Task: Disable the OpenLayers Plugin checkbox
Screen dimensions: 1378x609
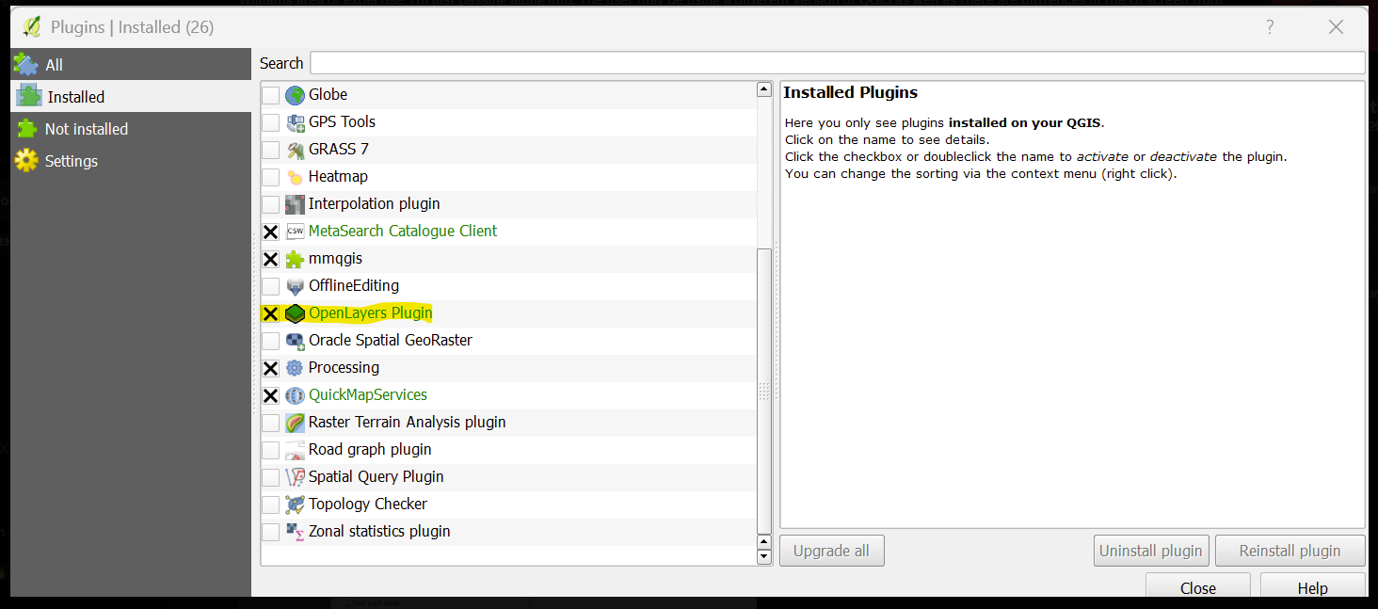Action: click(x=270, y=313)
